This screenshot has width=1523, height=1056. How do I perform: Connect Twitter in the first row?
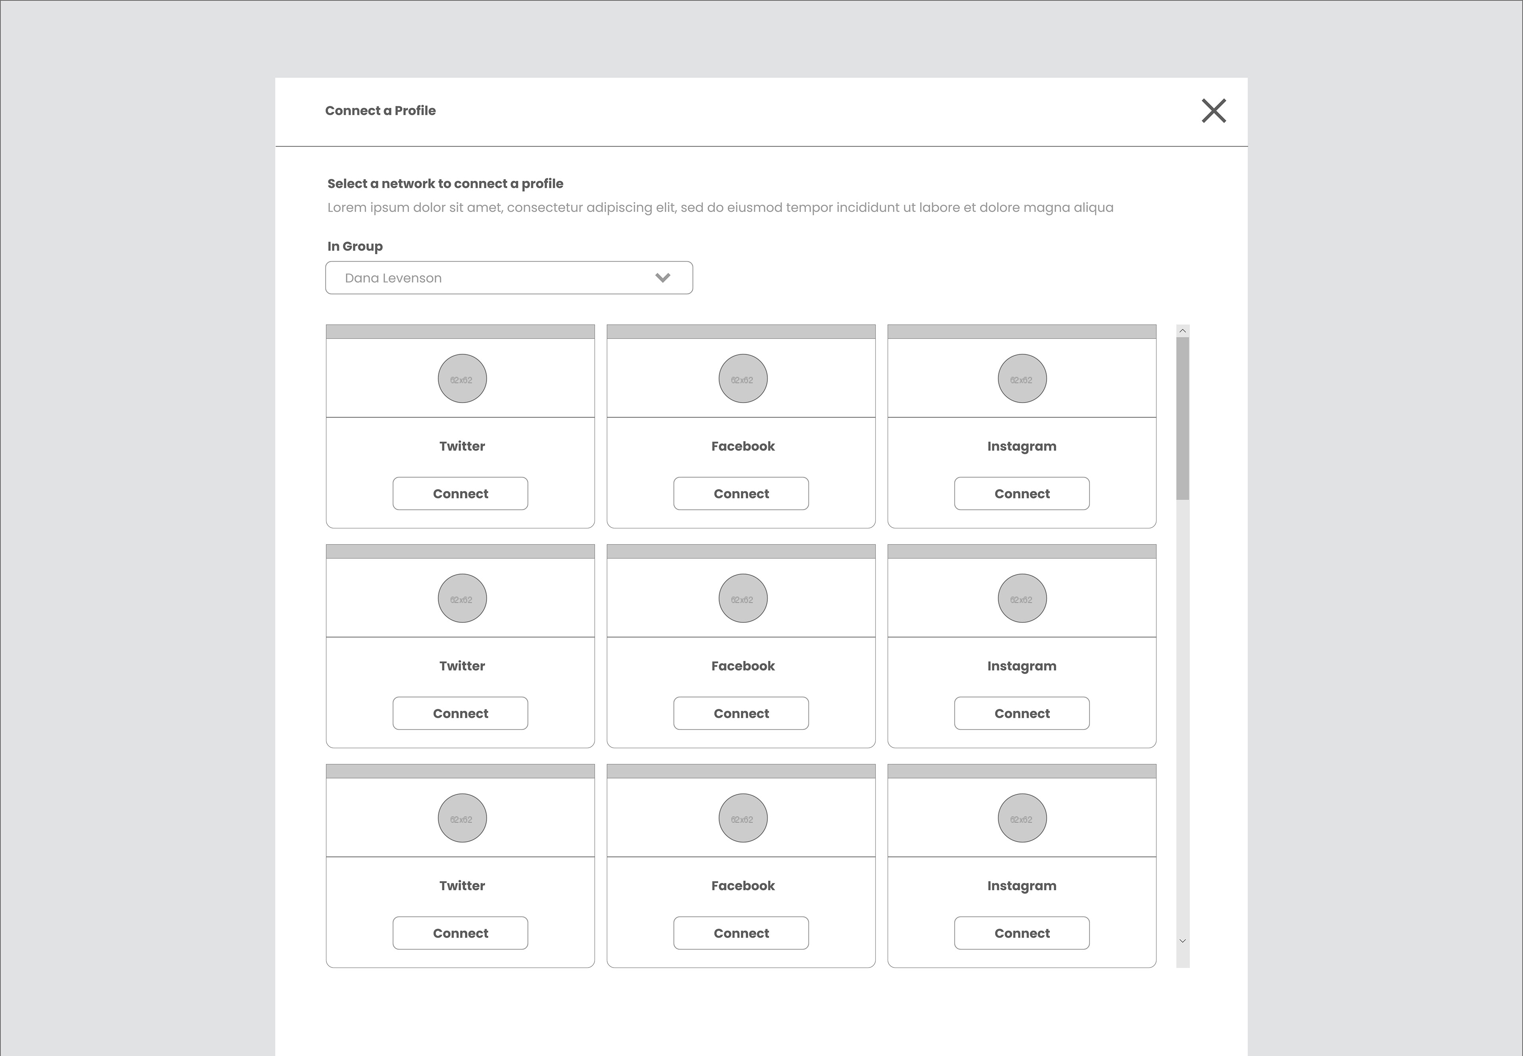(460, 493)
